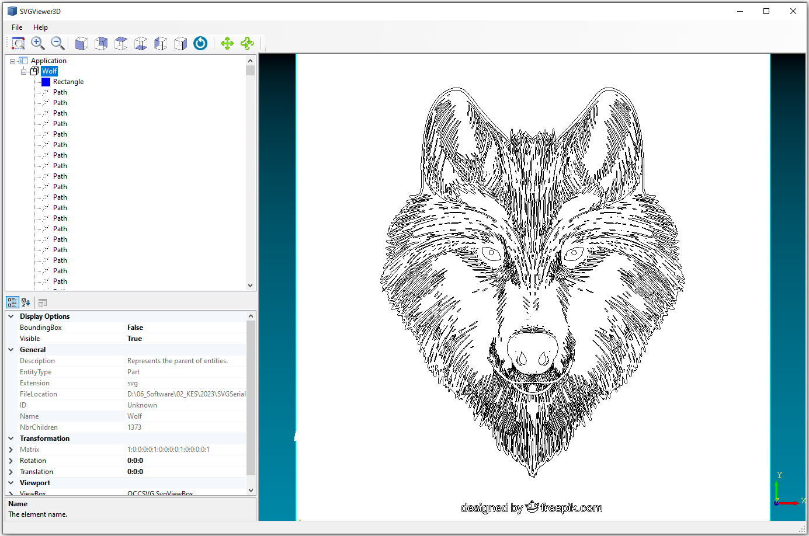Expand the Matrix property row
This screenshot has height=536, width=809.
[x=11, y=450]
